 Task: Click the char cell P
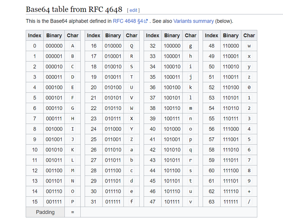point(73,202)
